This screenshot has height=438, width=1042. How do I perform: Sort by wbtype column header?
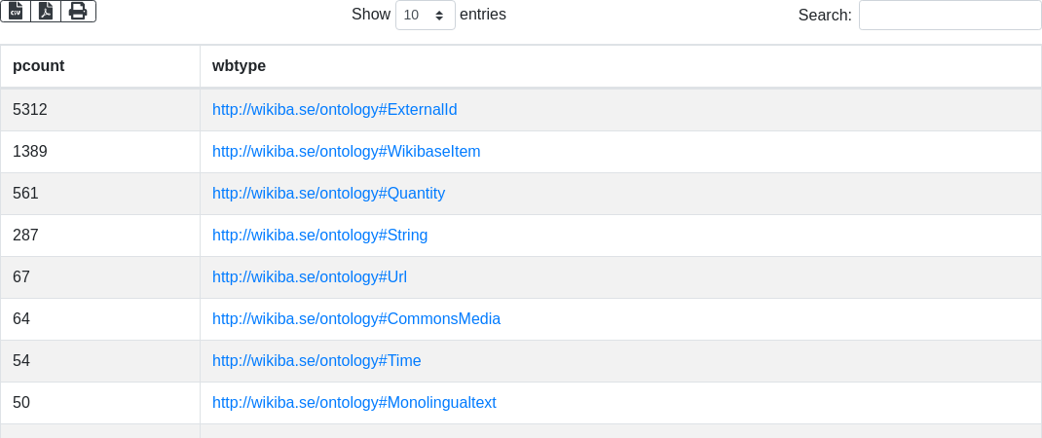pyautogui.click(x=620, y=66)
